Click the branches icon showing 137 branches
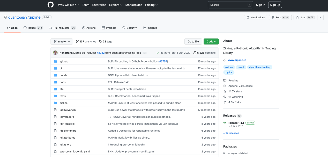The height and width of the screenshot is (157, 328). tap(77, 42)
